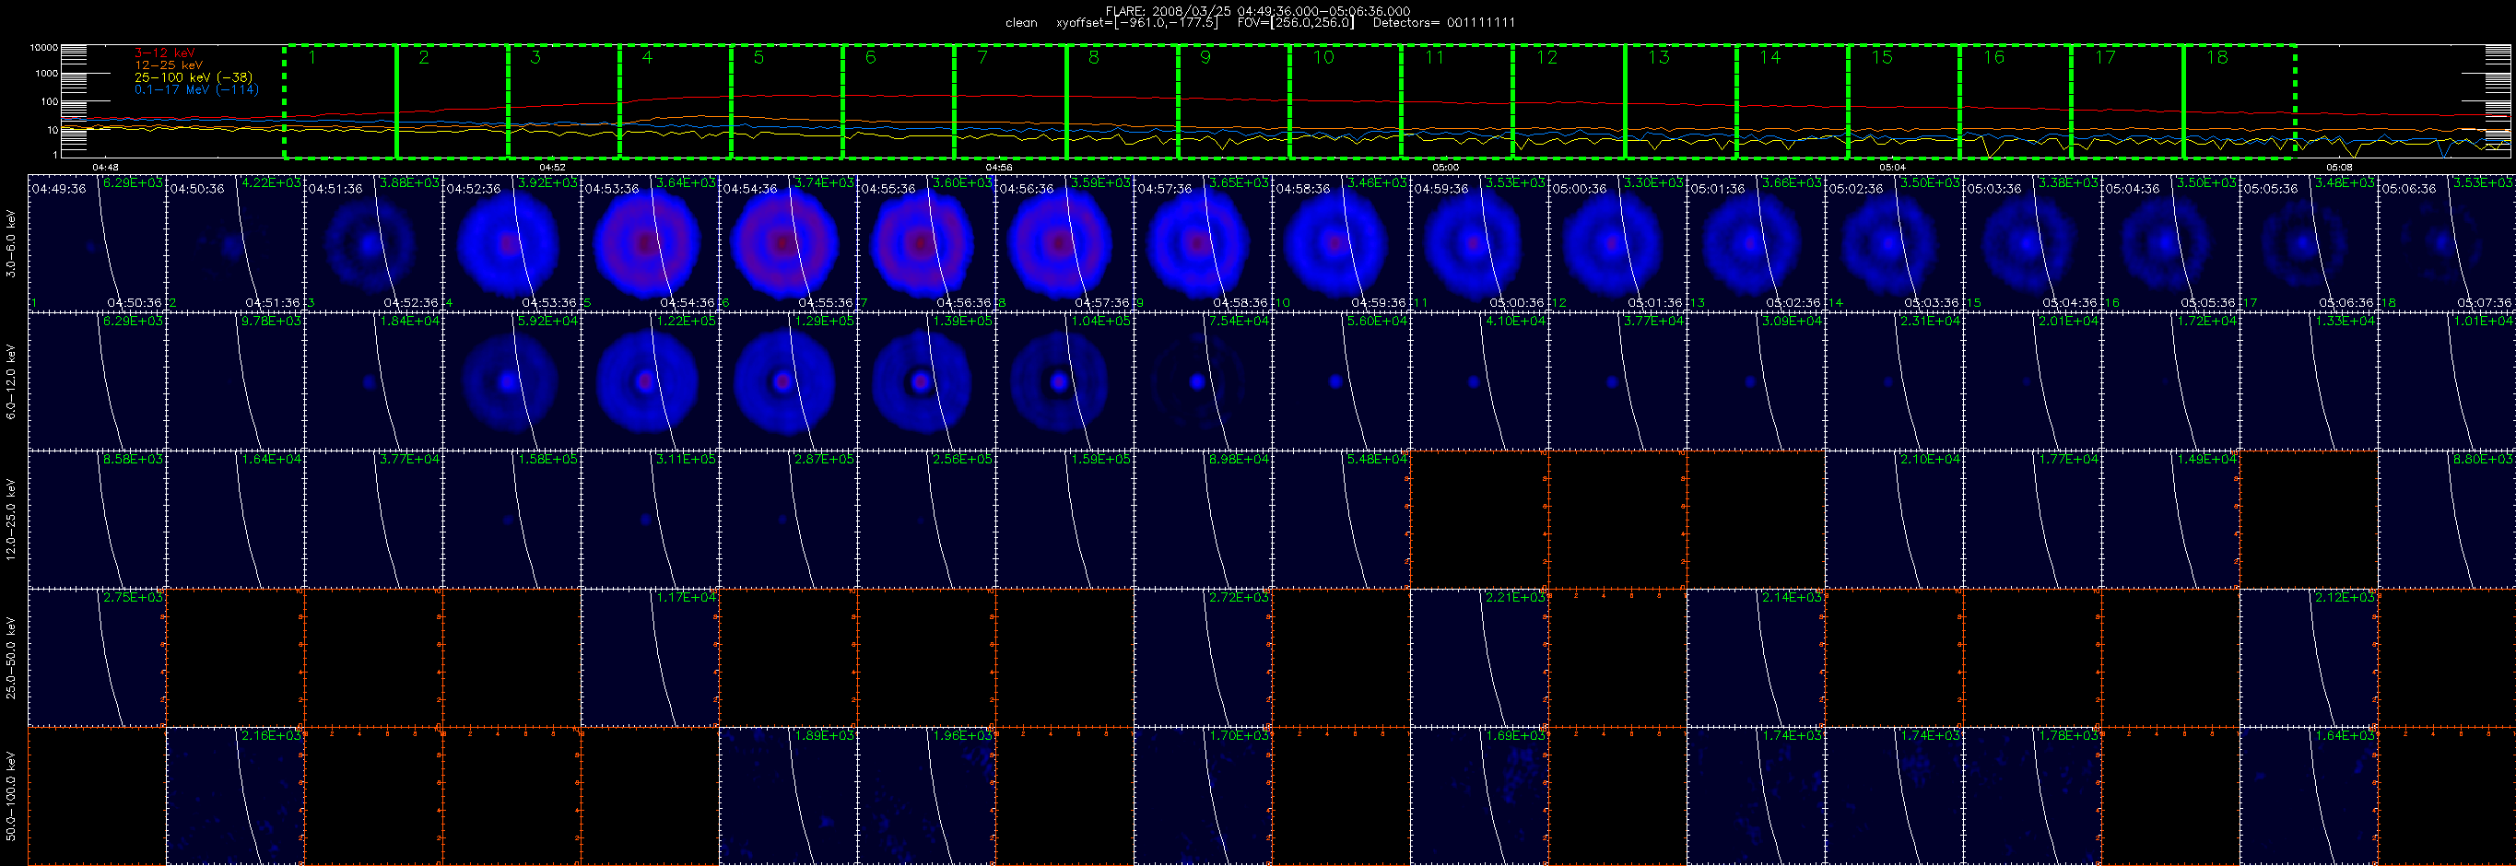Select interval box 10 in the light curve
This screenshot has width=2516, height=866.
click(1345, 100)
